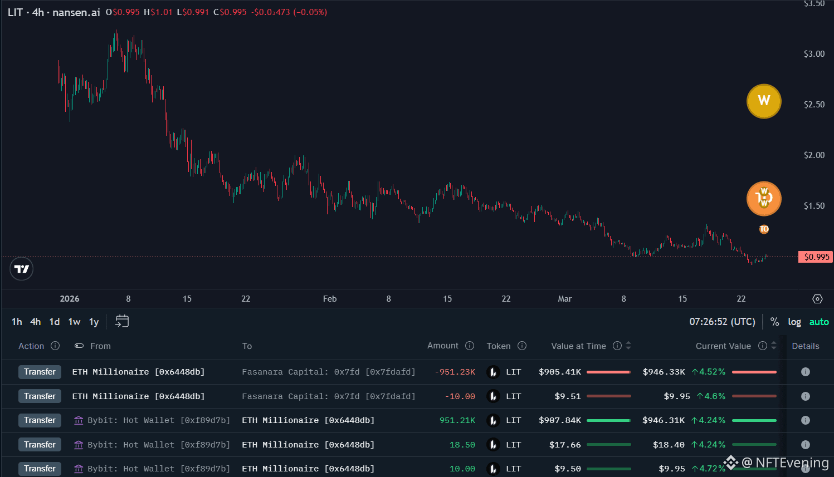Click the $946.33K current value cell

tap(664, 372)
